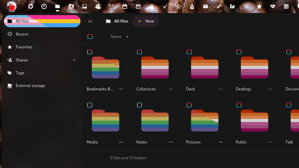Open actions menu for Desktop folder
Viewport: 299px width, 168px height.
(x=270, y=89)
